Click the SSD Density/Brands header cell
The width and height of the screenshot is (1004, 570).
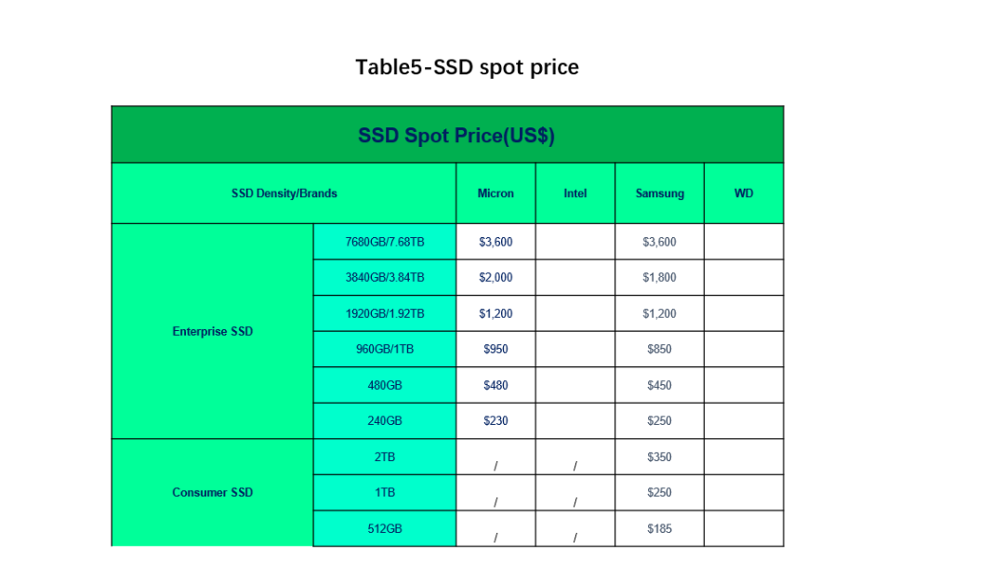(284, 192)
